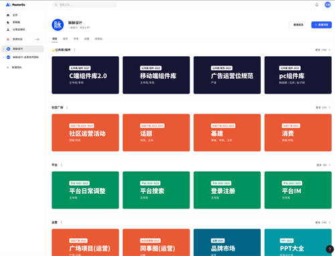Click the search files input field
Viewport: 335px width, 256px height.
click(85, 5)
